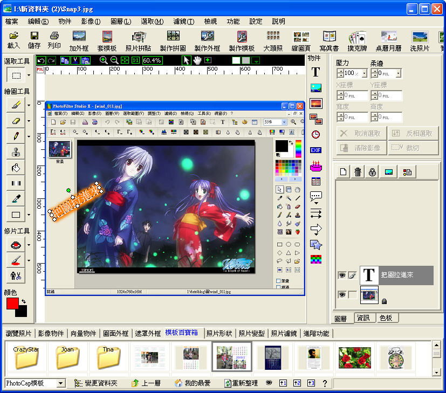This screenshot has height=393, width=446.
Task: Insert a clock object
Action: click(315, 135)
